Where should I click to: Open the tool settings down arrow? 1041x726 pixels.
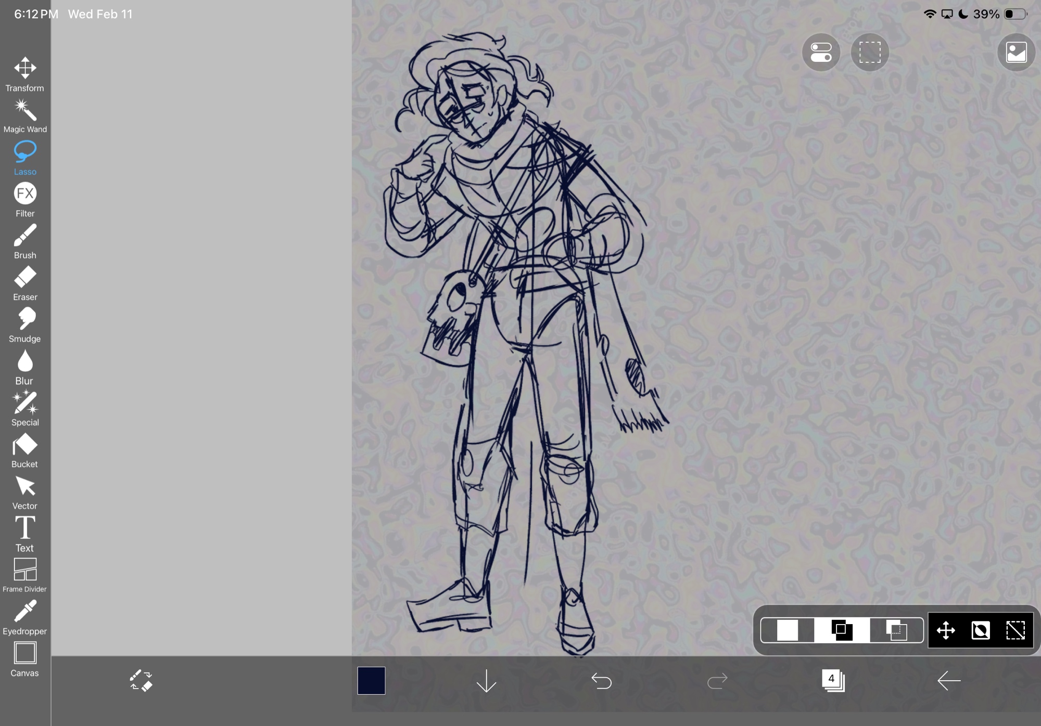(x=486, y=680)
